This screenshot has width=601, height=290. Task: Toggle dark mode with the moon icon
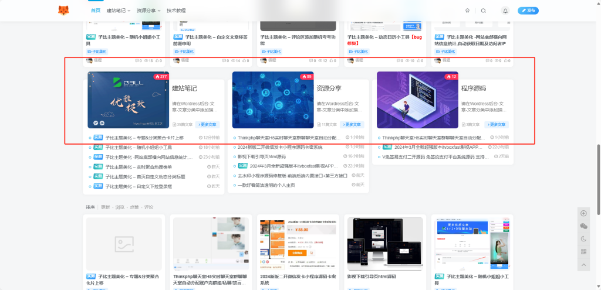click(x=584, y=238)
